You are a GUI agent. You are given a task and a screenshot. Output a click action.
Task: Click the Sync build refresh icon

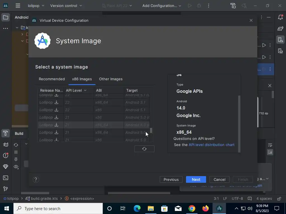[x=16, y=145]
